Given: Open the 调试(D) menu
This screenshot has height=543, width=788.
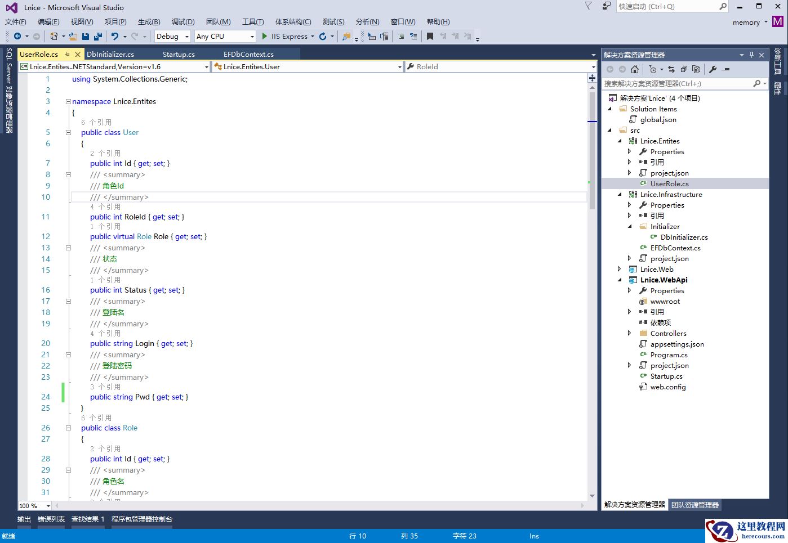Looking at the screenshot, I should (x=181, y=21).
